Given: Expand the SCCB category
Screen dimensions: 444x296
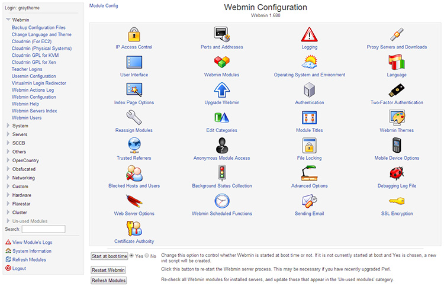Looking at the screenshot, I should [8, 143].
